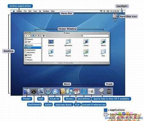Click the Spotlight magnifier icon
Image resolution: width=144 pixels, height=121 pixels.
click(x=122, y=11)
